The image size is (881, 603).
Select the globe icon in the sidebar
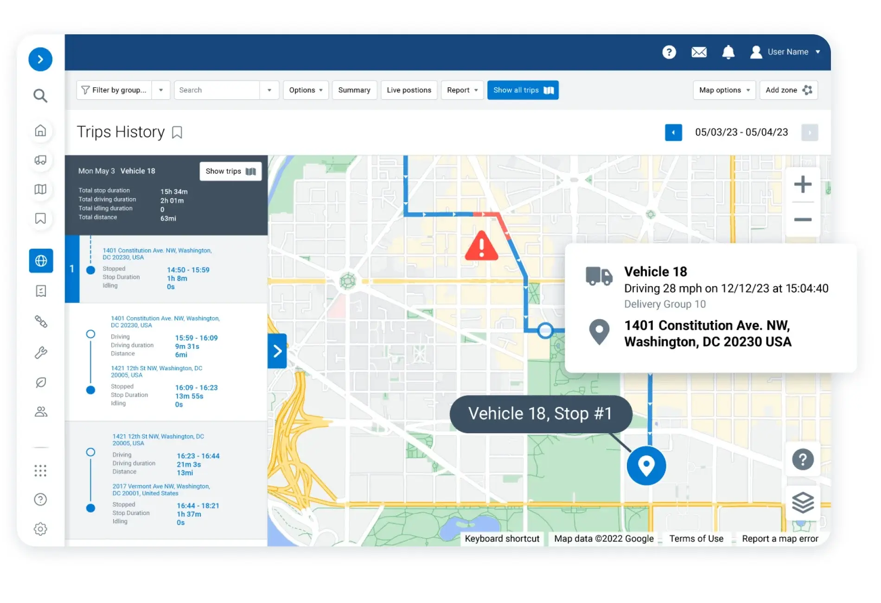(x=41, y=261)
